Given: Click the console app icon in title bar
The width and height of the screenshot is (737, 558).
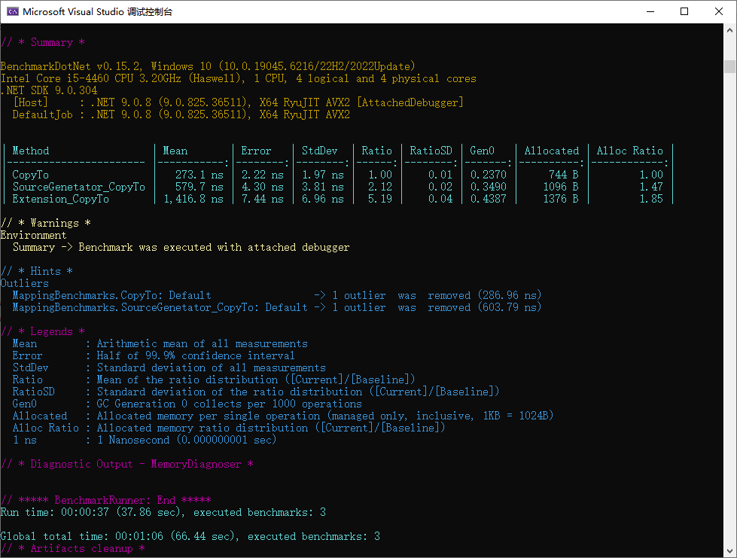Looking at the screenshot, I should point(11,12).
